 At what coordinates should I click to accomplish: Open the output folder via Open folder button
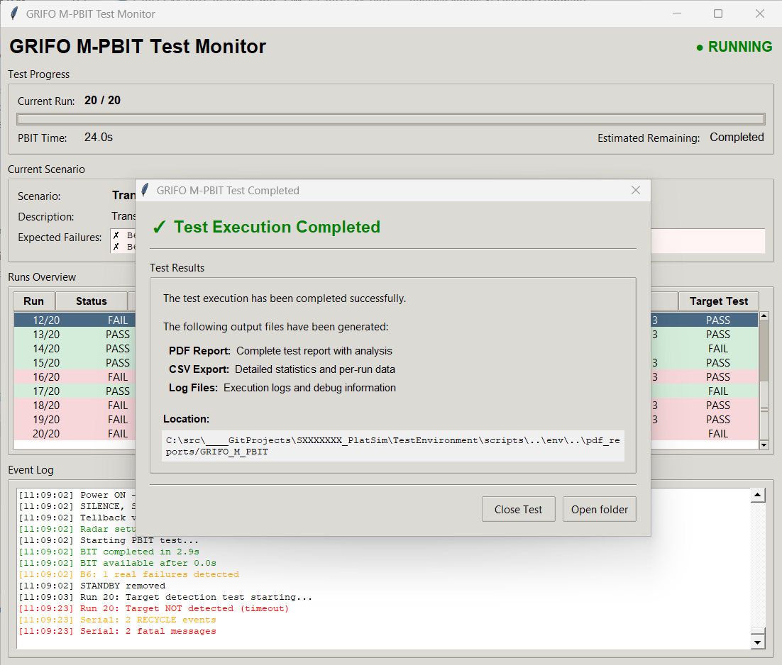coord(599,509)
